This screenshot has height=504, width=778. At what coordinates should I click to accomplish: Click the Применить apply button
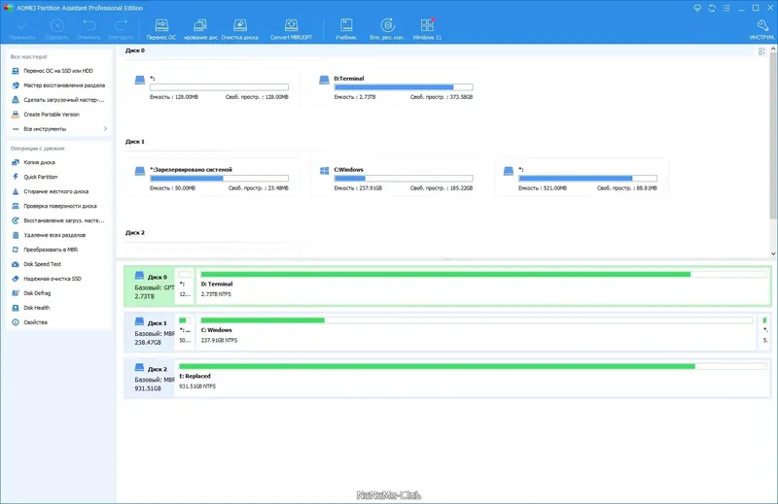(x=21, y=29)
